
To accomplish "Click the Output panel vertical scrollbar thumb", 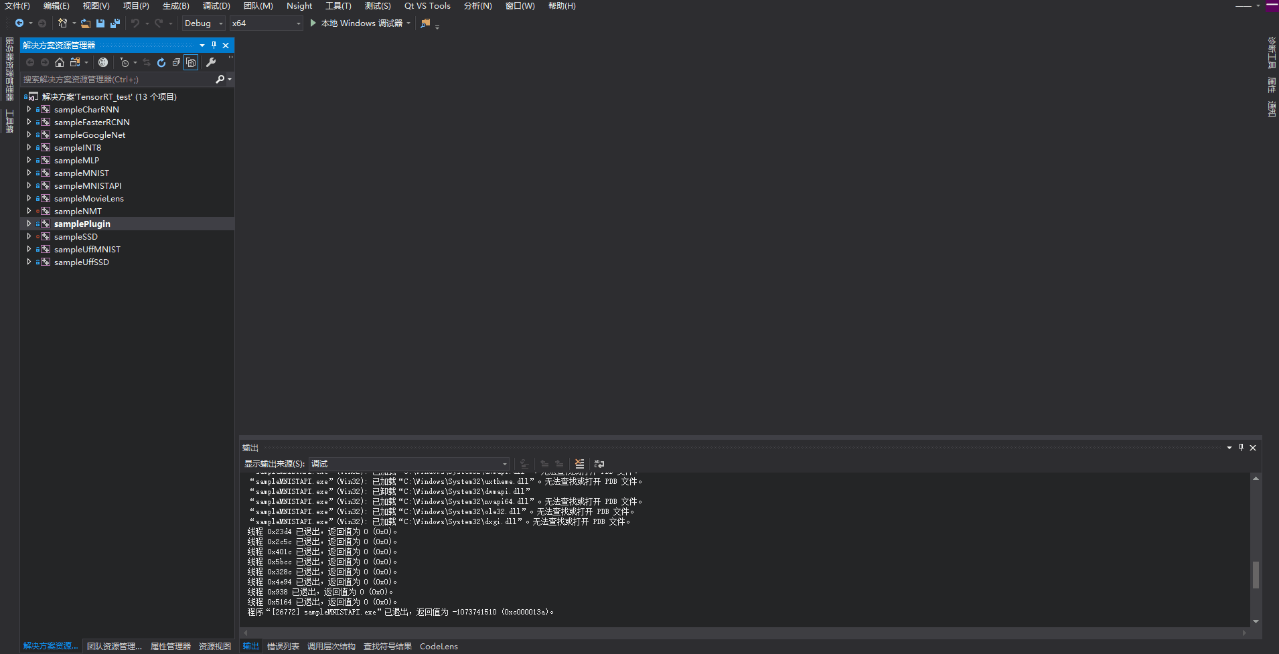I will 1256,574.
